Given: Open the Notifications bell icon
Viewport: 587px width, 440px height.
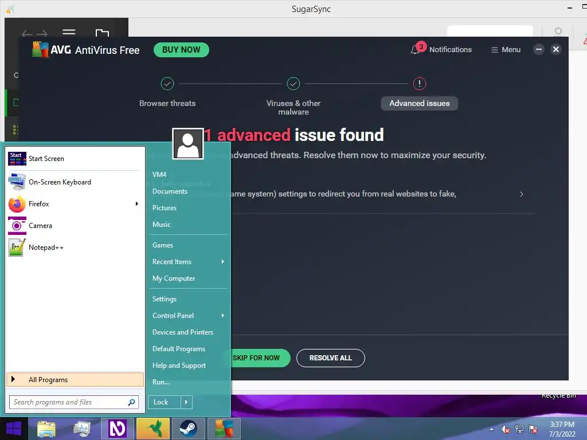Looking at the screenshot, I should (415, 49).
